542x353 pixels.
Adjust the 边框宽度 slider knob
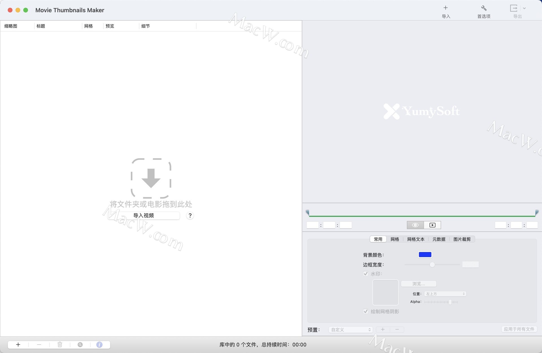click(x=432, y=265)
